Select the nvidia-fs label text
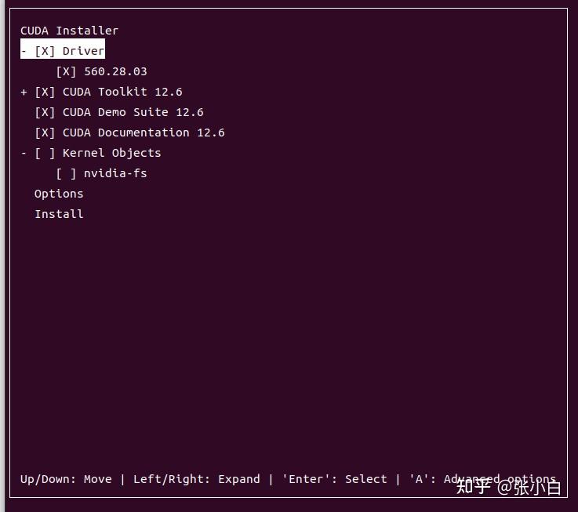Screen dimensions: 578x512 click(115, 173)
